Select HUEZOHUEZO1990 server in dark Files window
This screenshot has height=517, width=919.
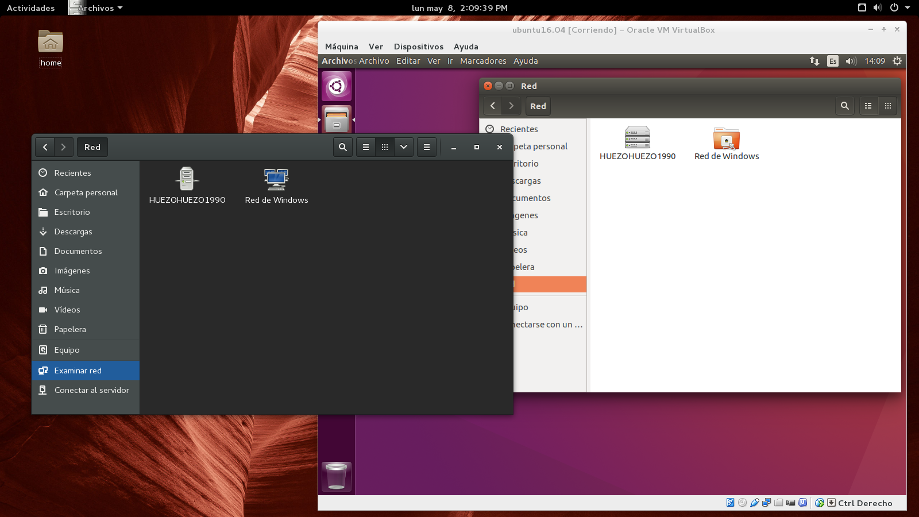tap(187, 186)
